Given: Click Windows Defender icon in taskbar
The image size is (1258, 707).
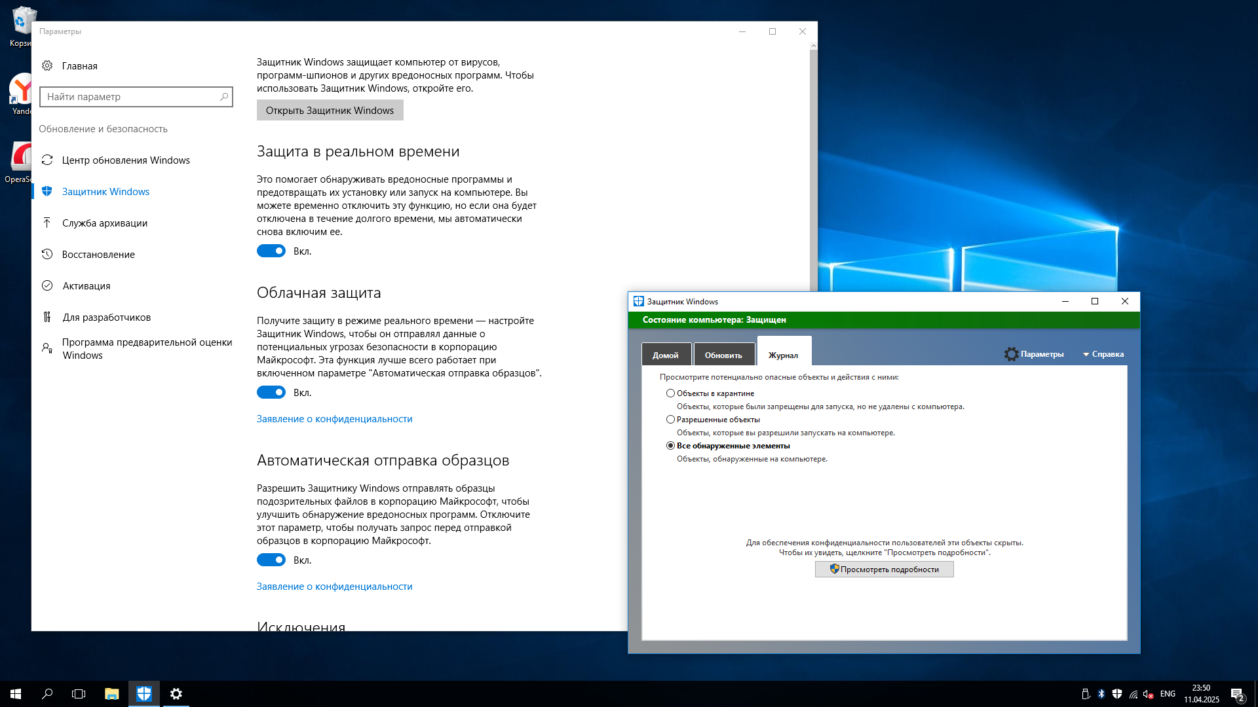Looking at the screenshot, I should pyautogui.click(x=143, y=693).
